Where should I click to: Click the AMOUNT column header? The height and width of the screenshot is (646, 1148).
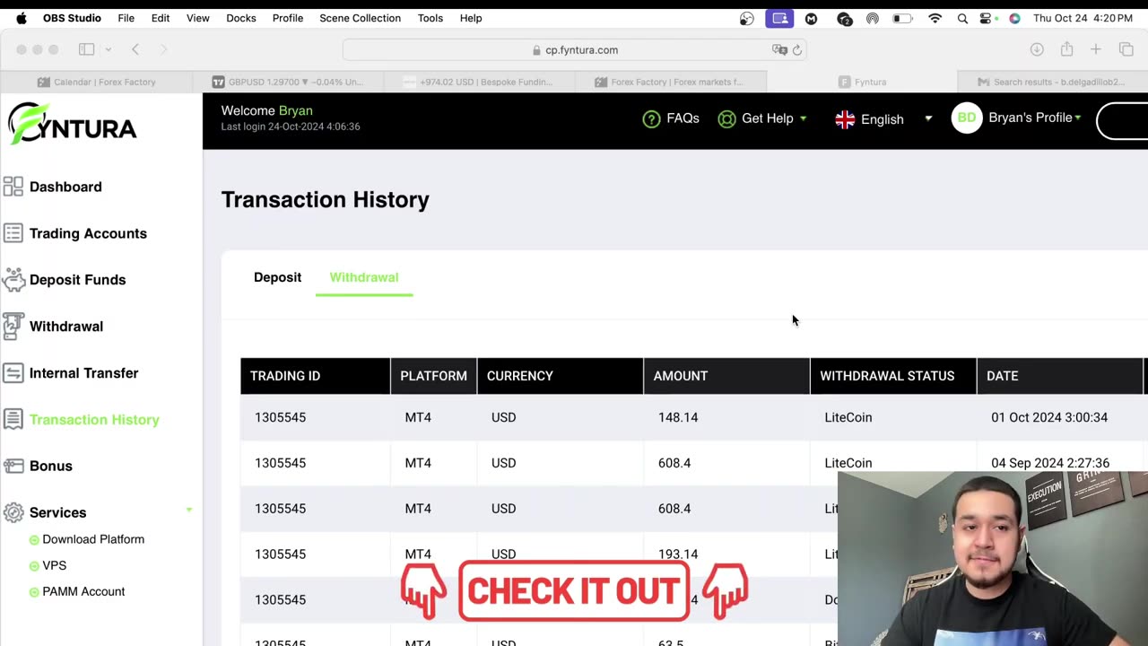tap(726, 376)
